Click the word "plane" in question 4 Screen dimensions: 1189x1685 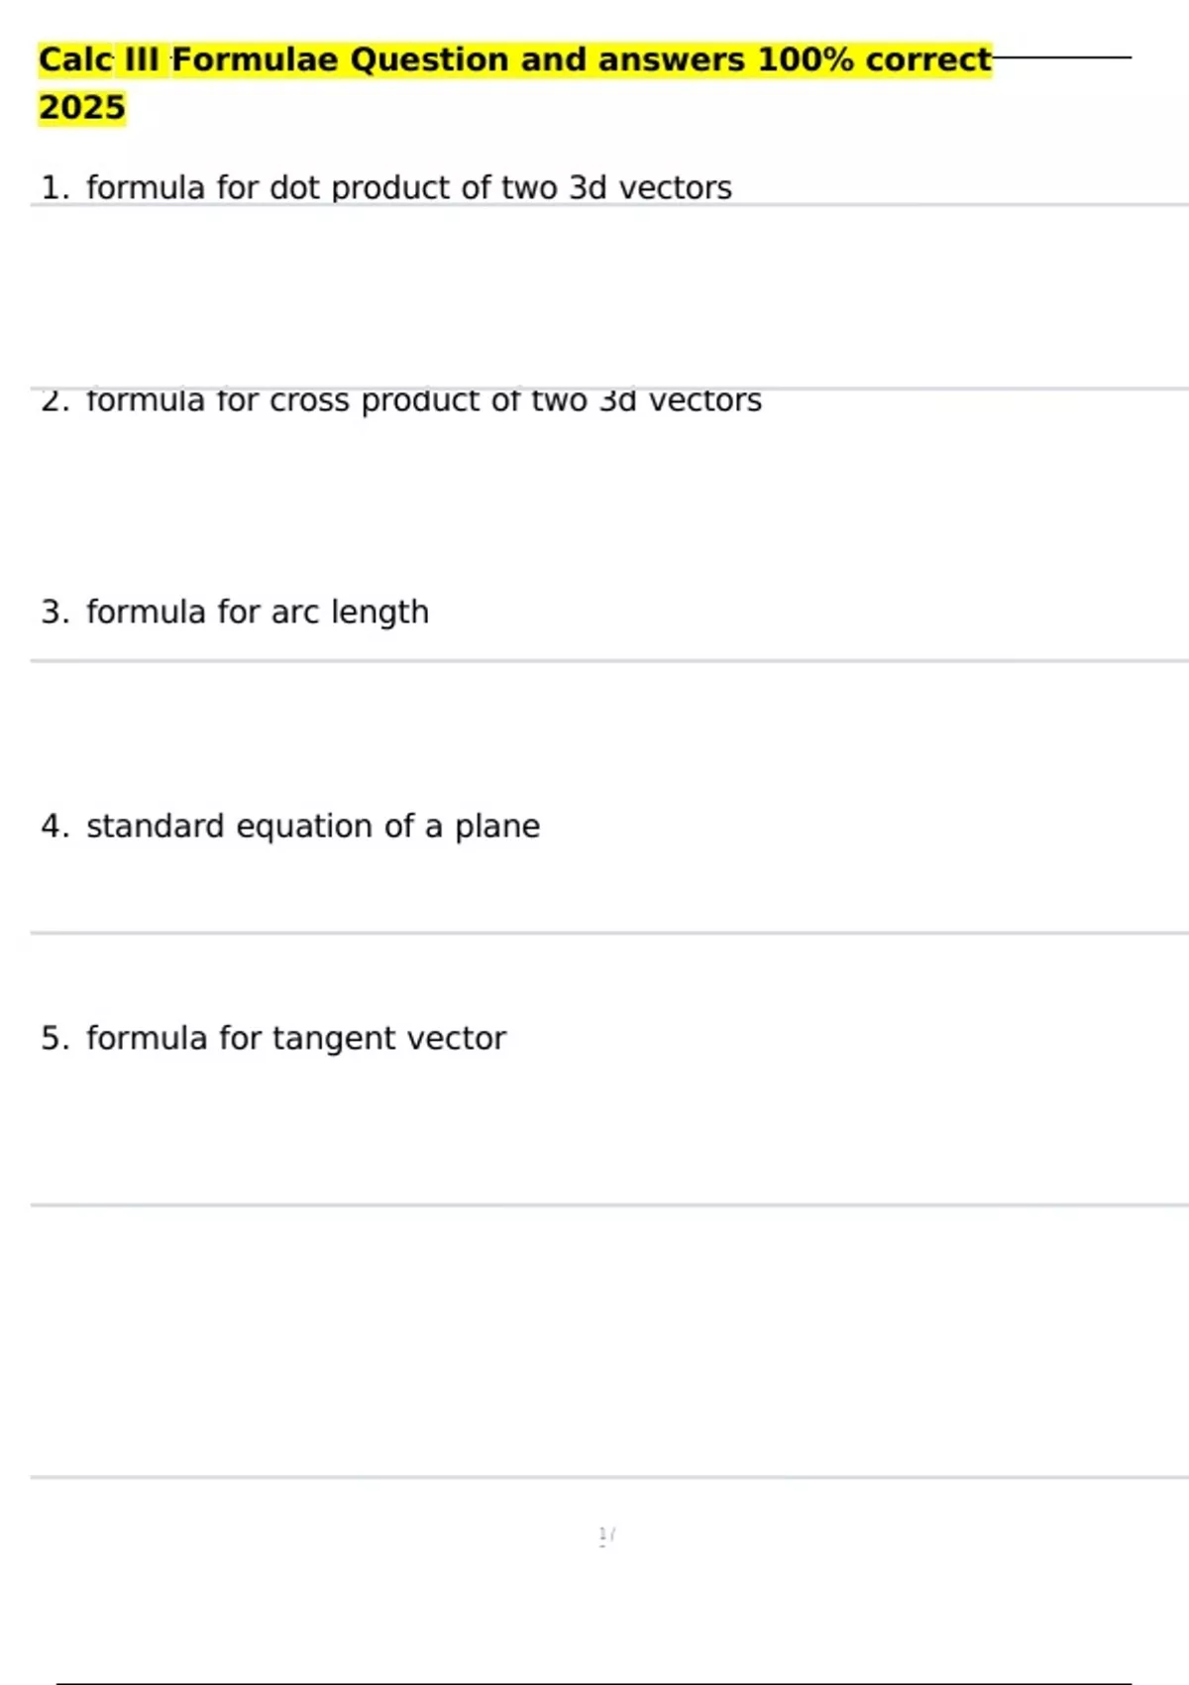coord(497,827)
